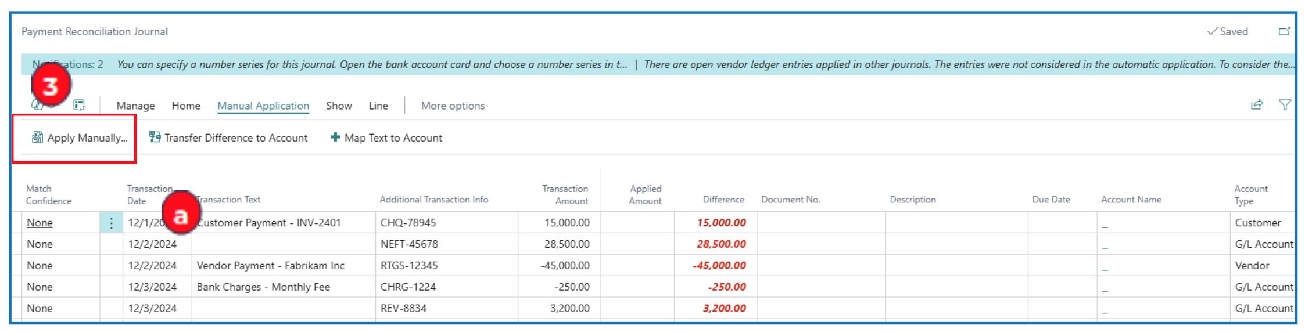
Task: Open the share icon in toolbar
Action: click(1256, 105)
